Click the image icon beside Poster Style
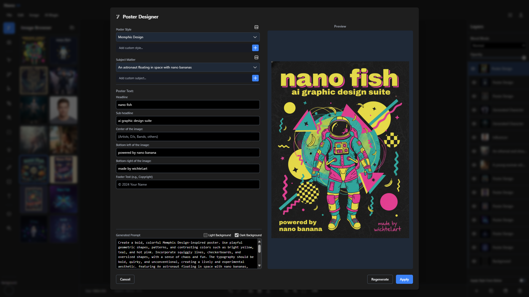529x297 pixels. click(x=256, y=27)
